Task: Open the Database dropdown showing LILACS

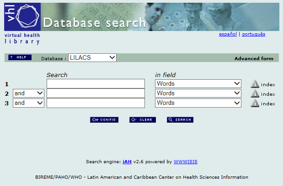Action: tap(92, 57)
